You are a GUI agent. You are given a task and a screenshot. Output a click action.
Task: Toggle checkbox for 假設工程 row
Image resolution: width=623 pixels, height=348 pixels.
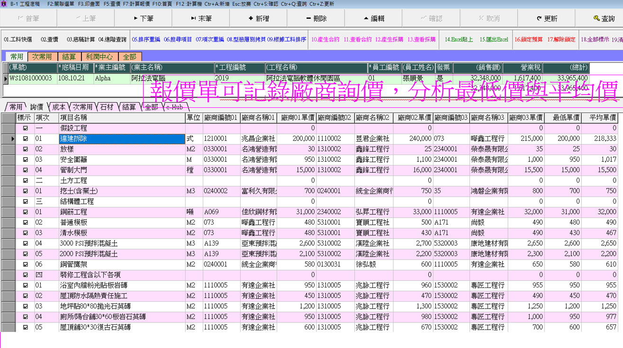point(26,128)
